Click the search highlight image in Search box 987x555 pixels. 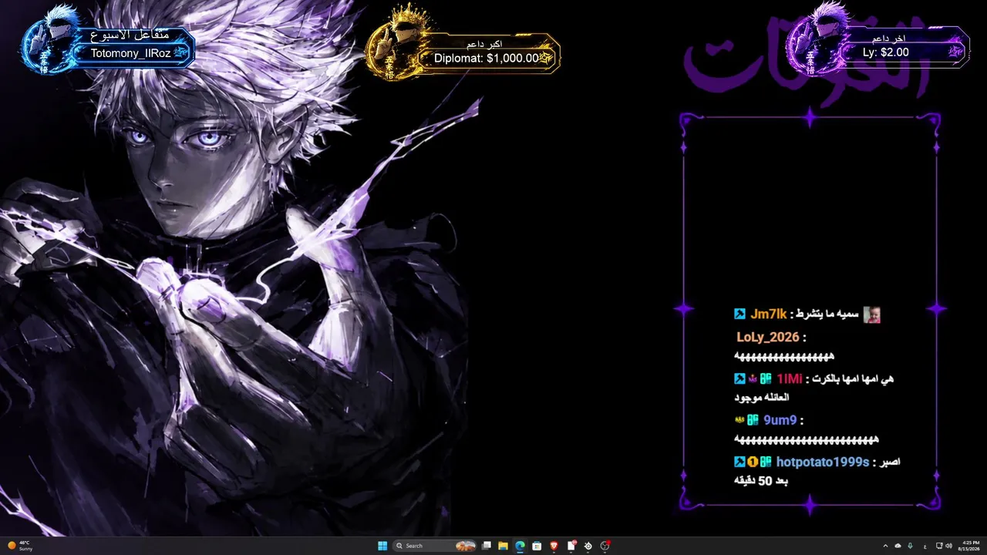coord(465,546)
